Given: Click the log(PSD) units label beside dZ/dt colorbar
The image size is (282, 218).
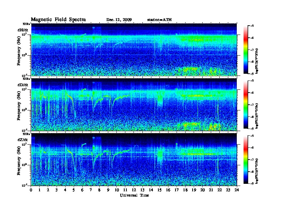Looking at the screenshot, I should (x=257, y=171).
